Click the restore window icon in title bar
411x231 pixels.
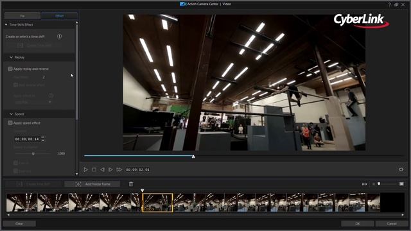[x=396, y=4]
